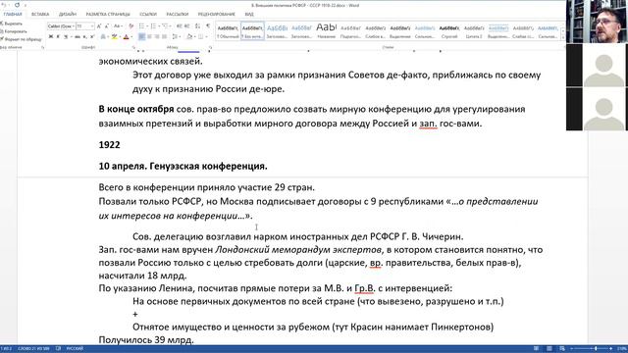Screen dimensions: 628x353
Task: Click the zoom slider in status bar
Action: (591, 349)
